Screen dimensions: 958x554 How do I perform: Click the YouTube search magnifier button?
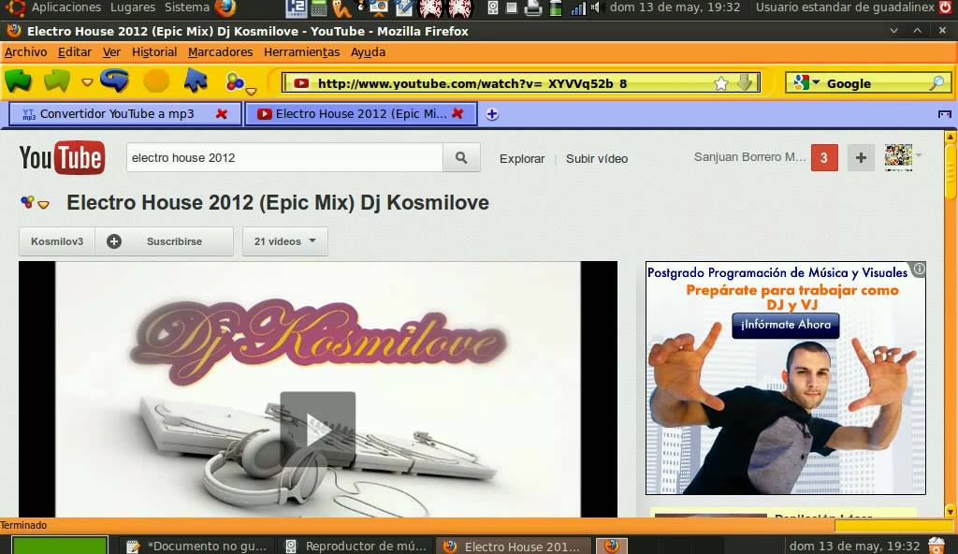click(x=461, y=158)
